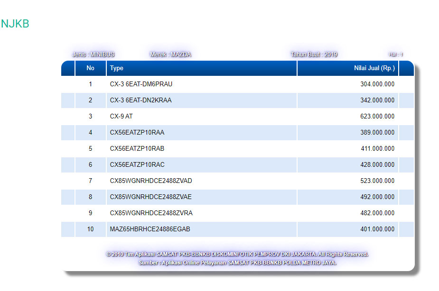This screenshot has width=439, height=291.
Task: Select row number 6 in the No column
Action: 91,165
